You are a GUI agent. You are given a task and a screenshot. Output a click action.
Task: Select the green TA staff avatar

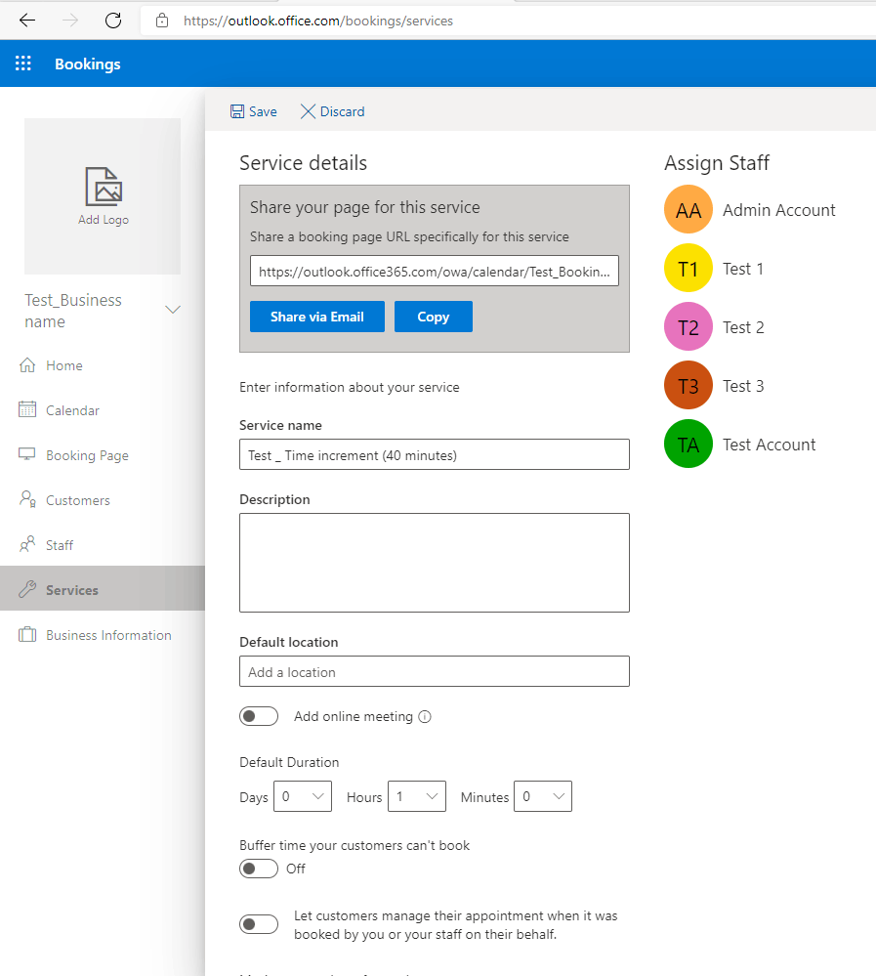688,444
